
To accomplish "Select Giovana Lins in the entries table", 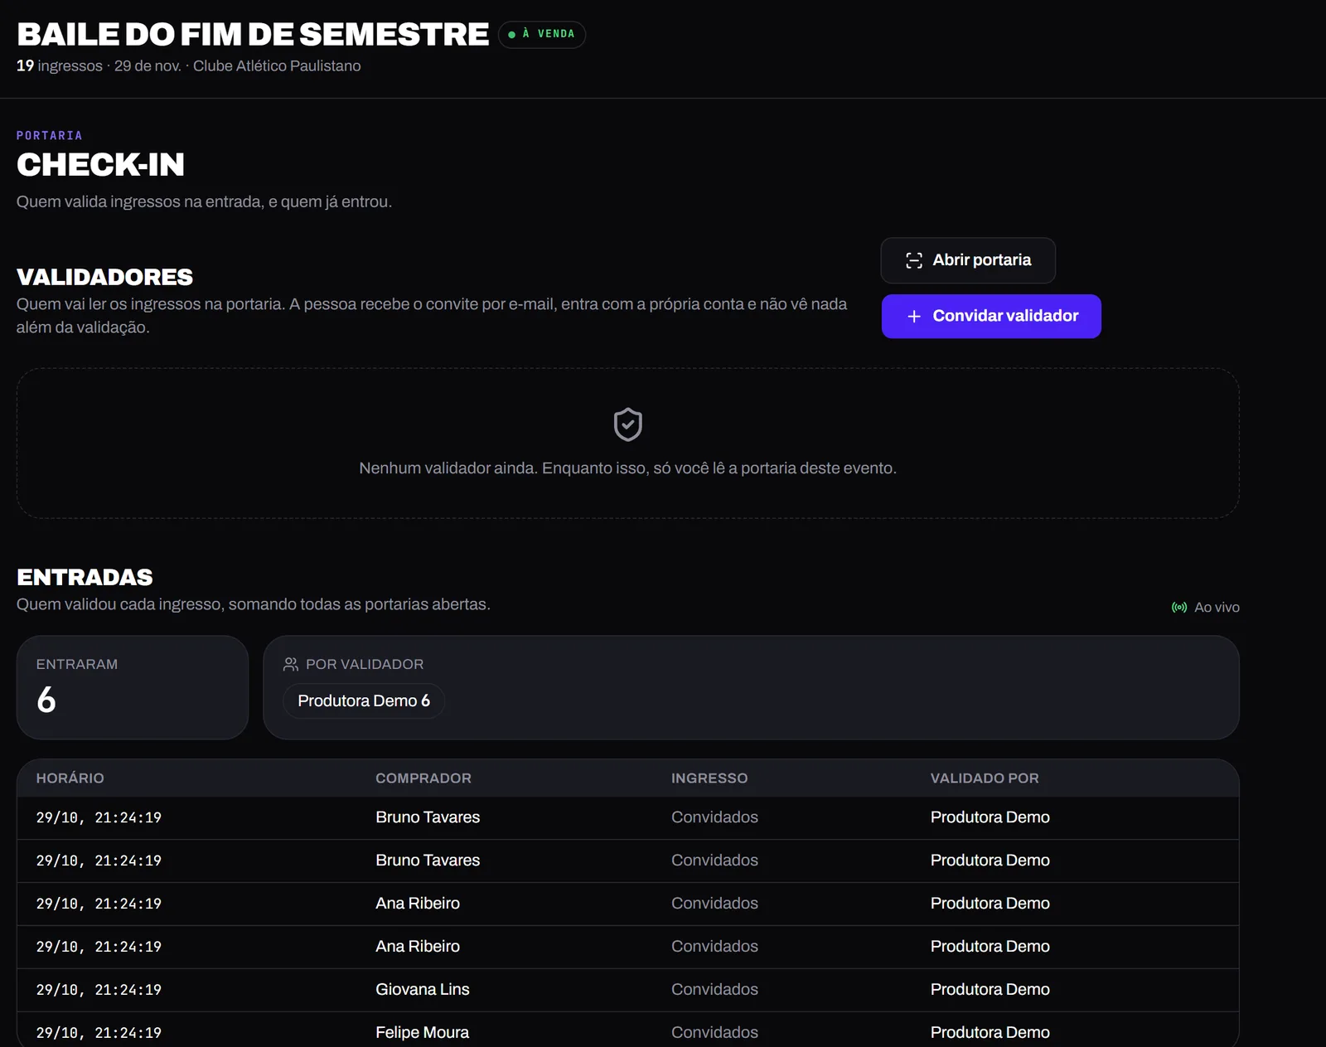I will [x=423, y=989].
